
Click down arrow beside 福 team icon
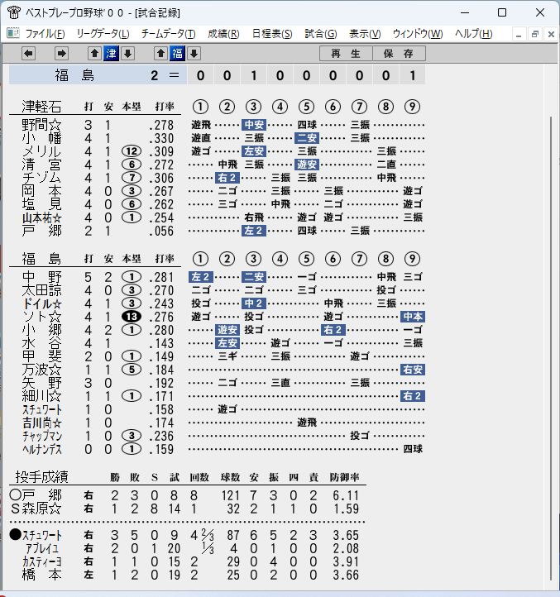pos(194,54)
